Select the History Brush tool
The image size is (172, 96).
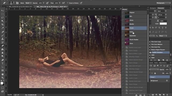pyautogui.click(x=2, y=42)
